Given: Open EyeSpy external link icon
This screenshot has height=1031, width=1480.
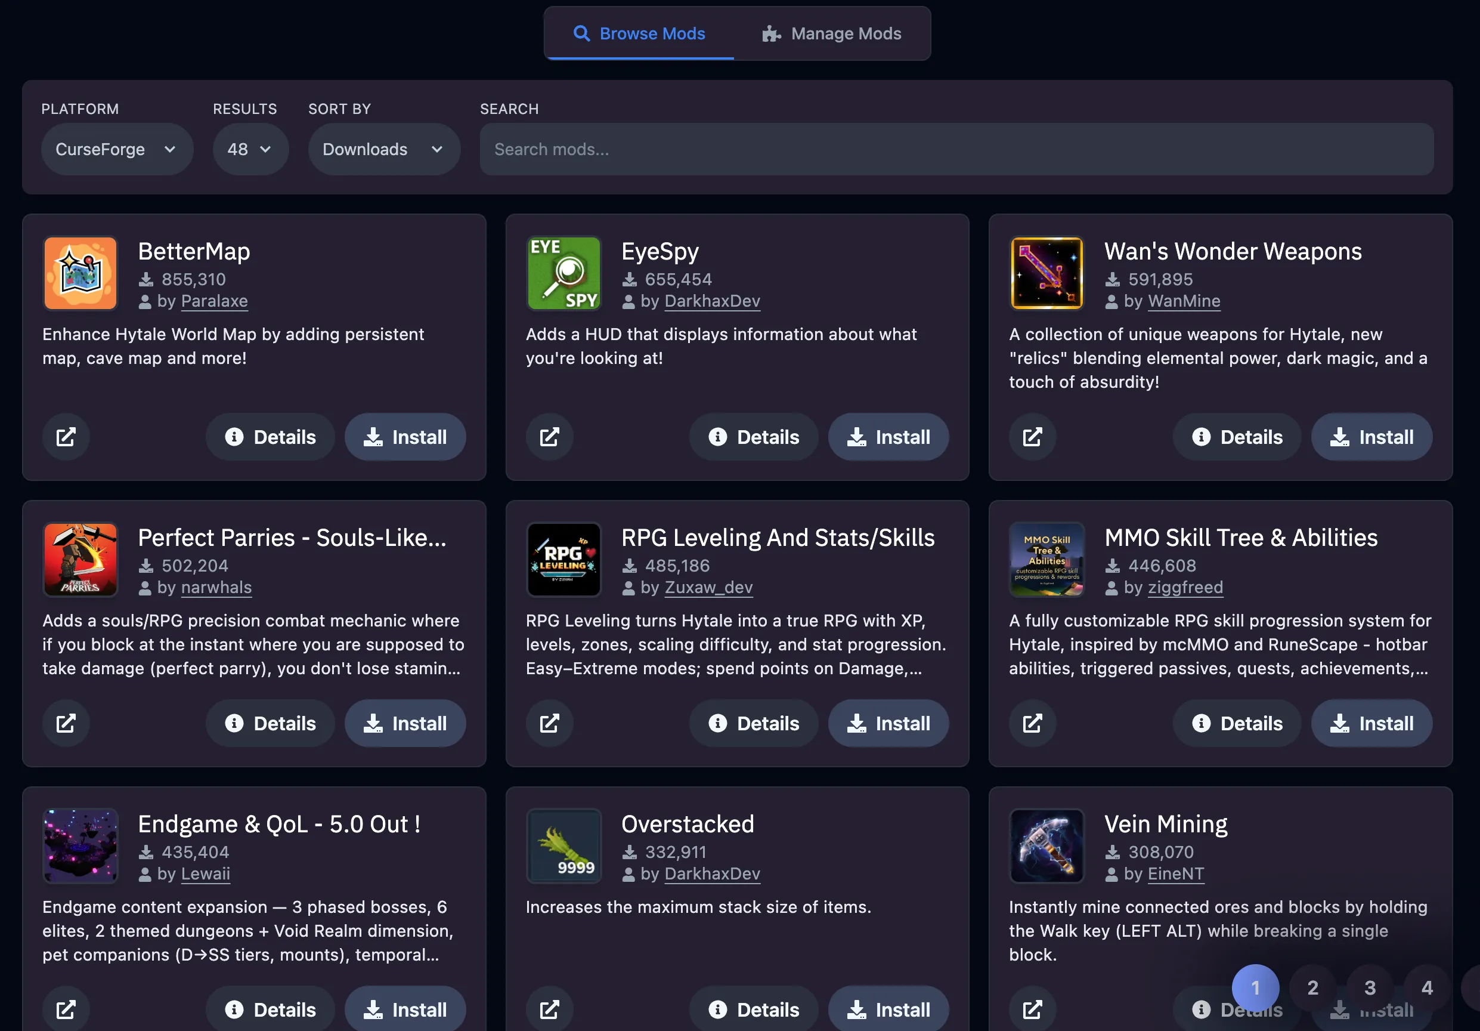Looking at the screenshot, I should pos(549,437).
